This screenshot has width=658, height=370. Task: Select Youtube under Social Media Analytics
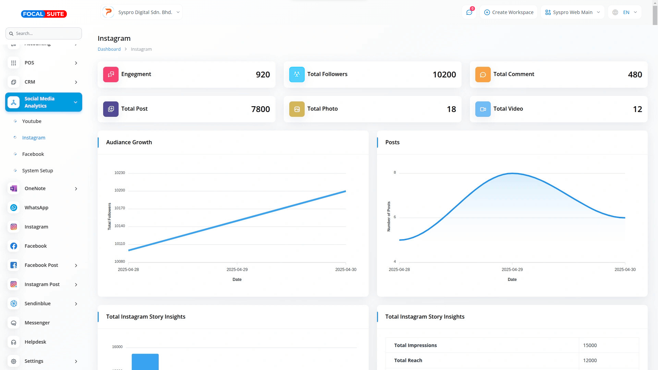coord(32,121)
